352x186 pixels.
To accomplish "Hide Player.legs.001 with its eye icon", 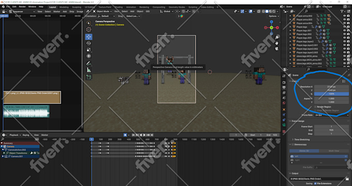I will pos(344,30).
